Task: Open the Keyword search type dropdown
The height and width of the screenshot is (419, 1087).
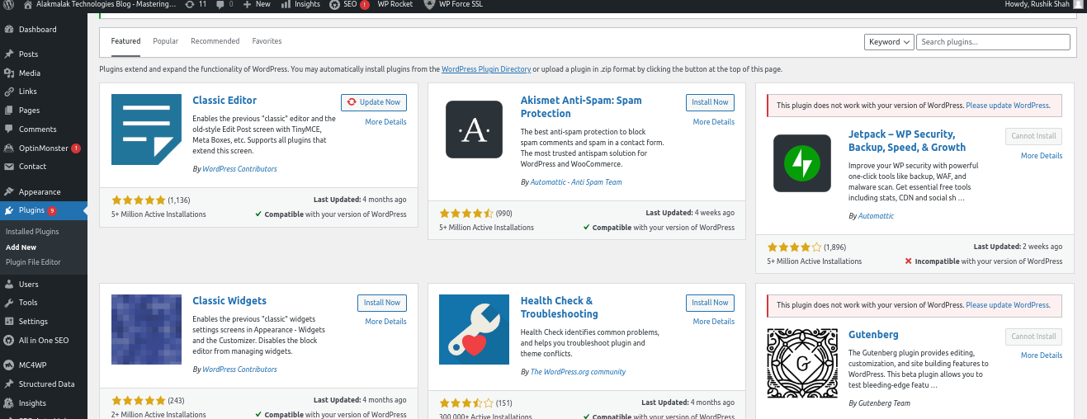Action: coord(889,42)
